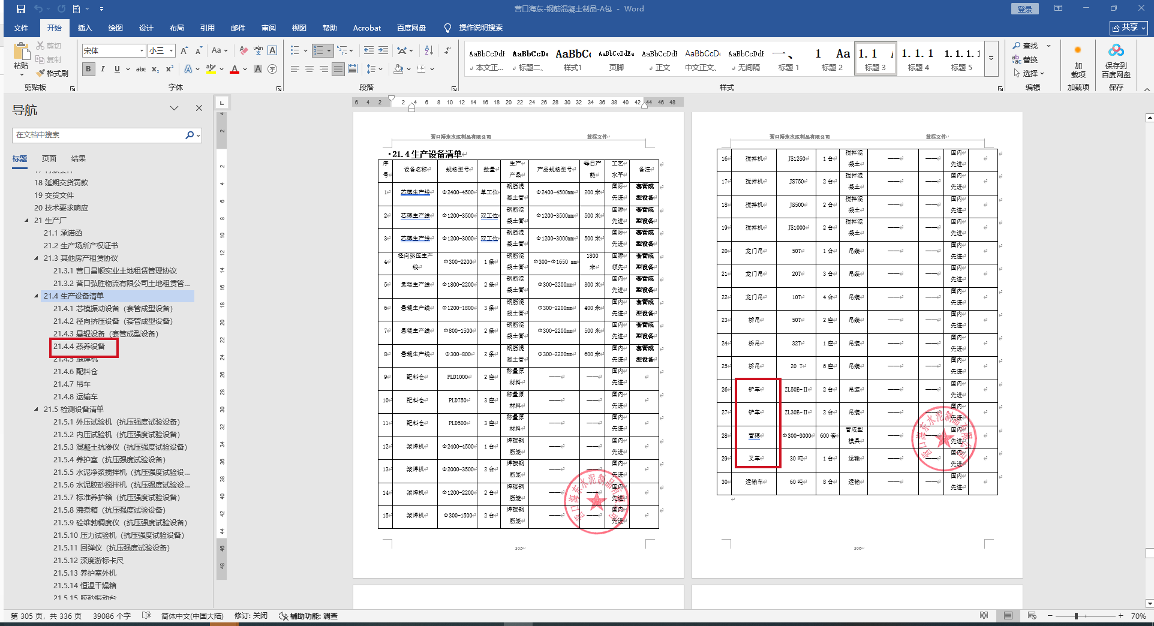Click the text highlight color button
The image size is (1154, 626).
click(x=211, y=69)
